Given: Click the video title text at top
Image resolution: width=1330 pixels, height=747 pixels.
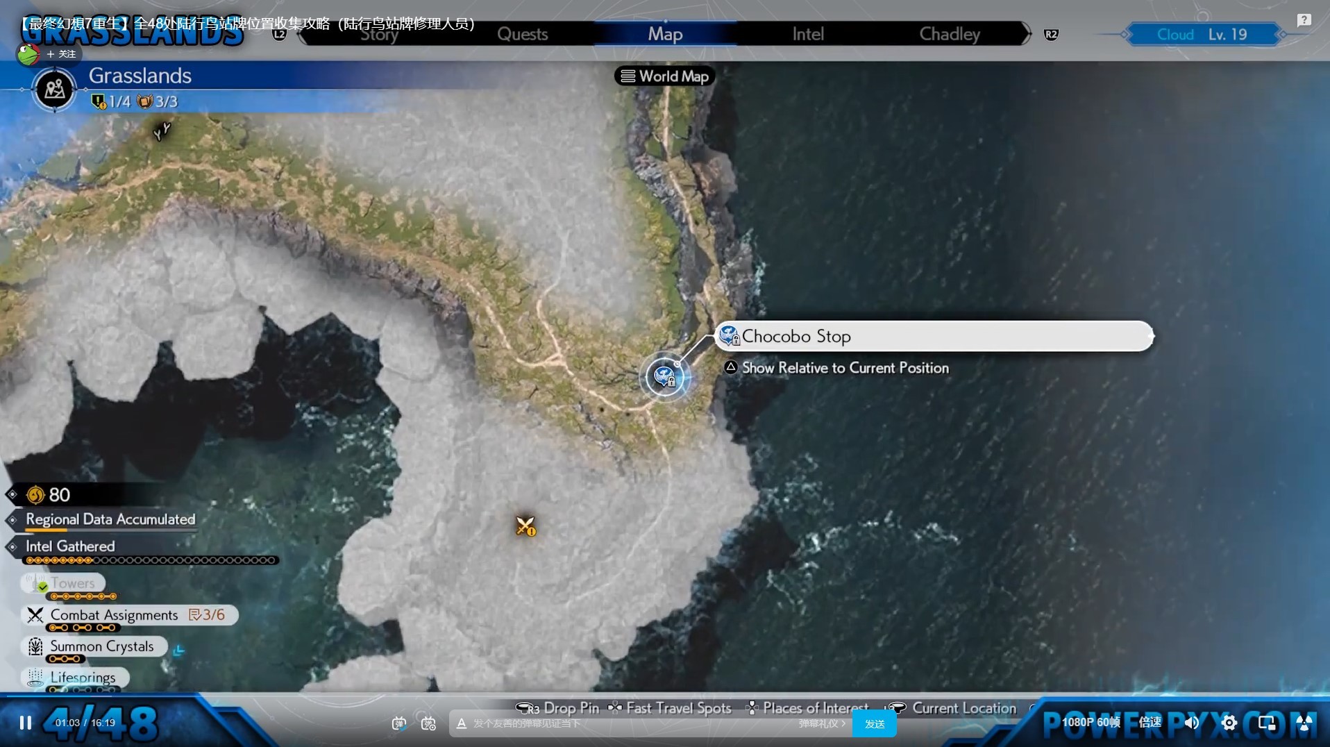Looking at the screenshot, I should pyautogui.click(x=248, y=24).
